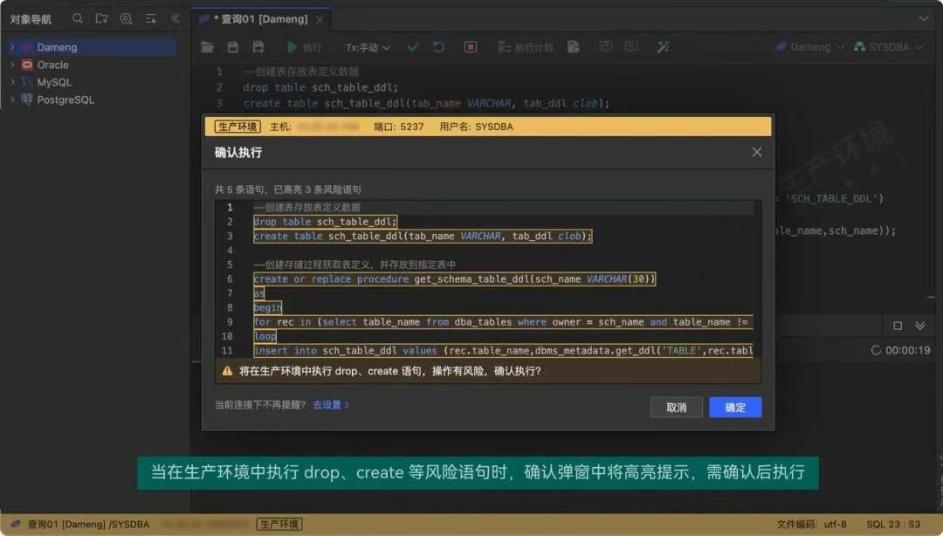Open the tab list dropdown chevron
Screen dimensions: 943x536
pos(924,18)
